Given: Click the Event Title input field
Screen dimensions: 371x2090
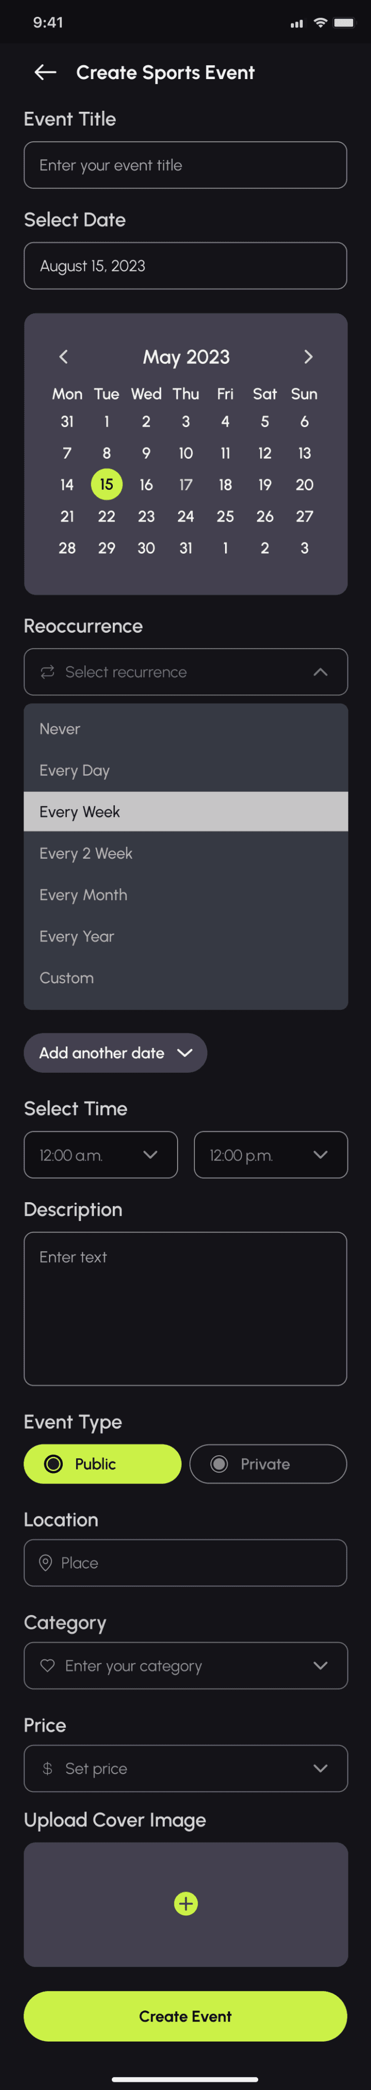Looking at the screenshot, I should [x=185, y=165].
